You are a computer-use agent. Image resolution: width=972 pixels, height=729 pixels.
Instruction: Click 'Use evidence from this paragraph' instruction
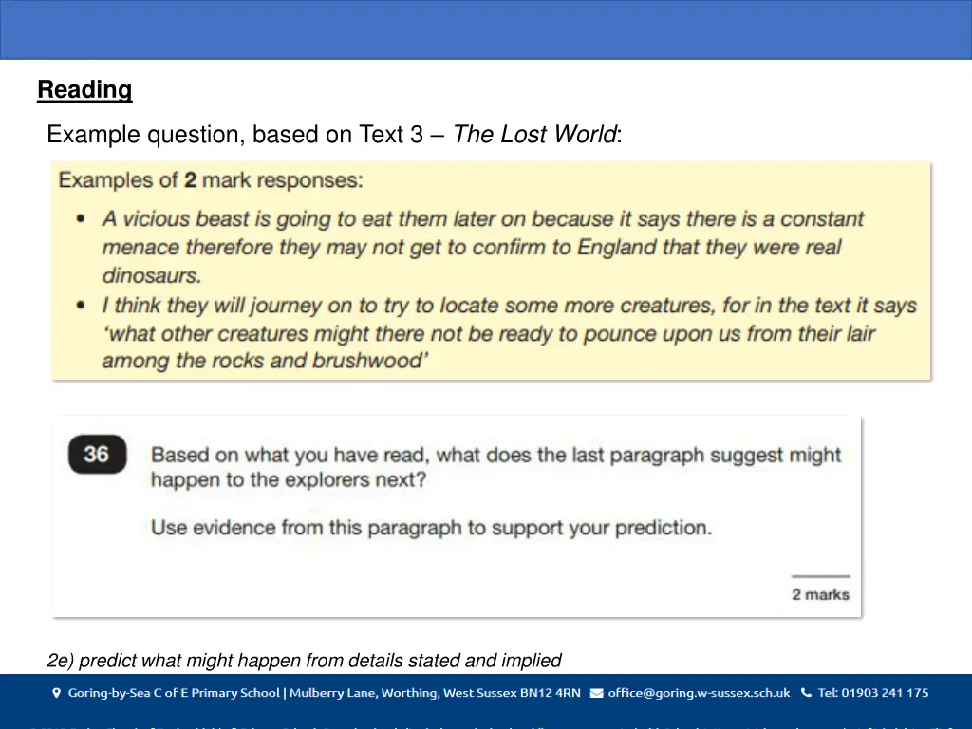(x=431, y=527)
